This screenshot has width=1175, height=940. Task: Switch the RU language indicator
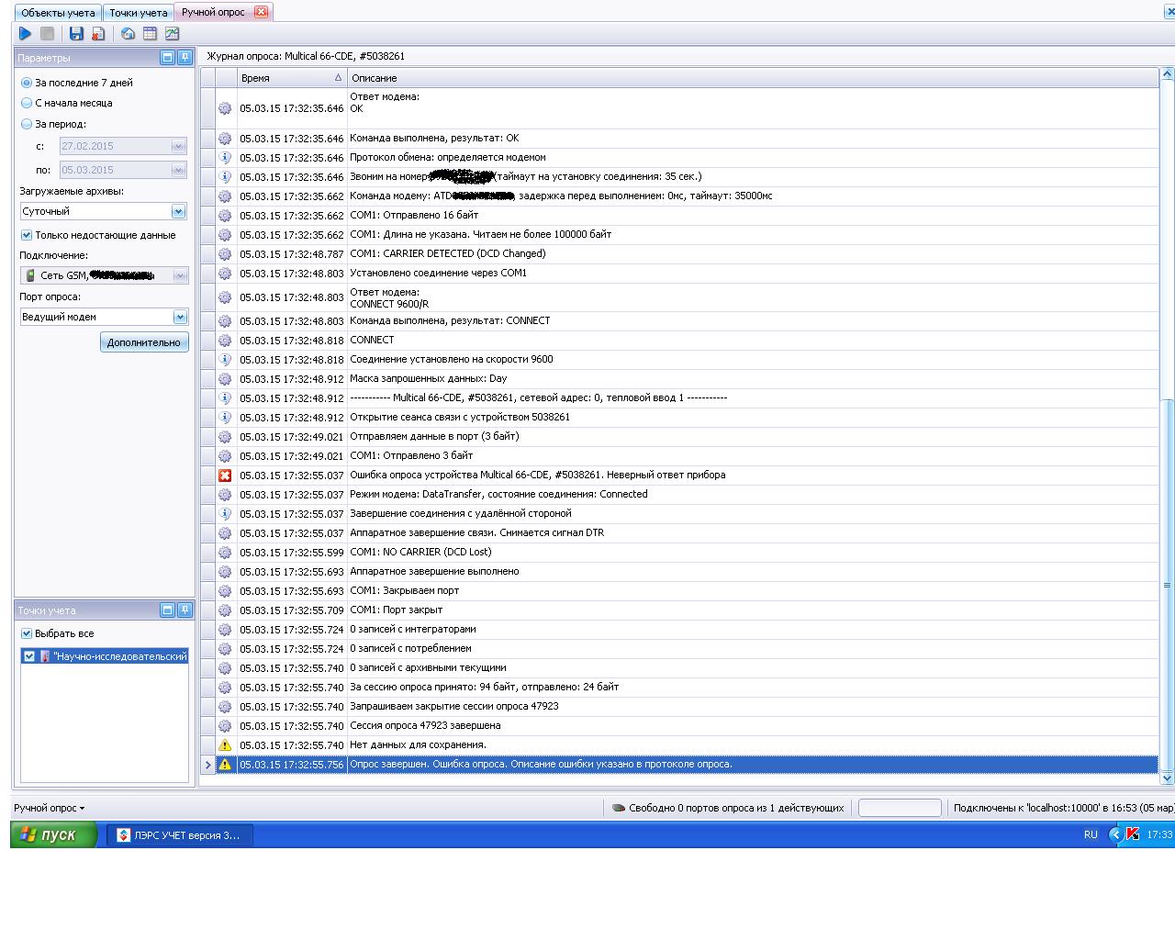(x=1091, y=834)
